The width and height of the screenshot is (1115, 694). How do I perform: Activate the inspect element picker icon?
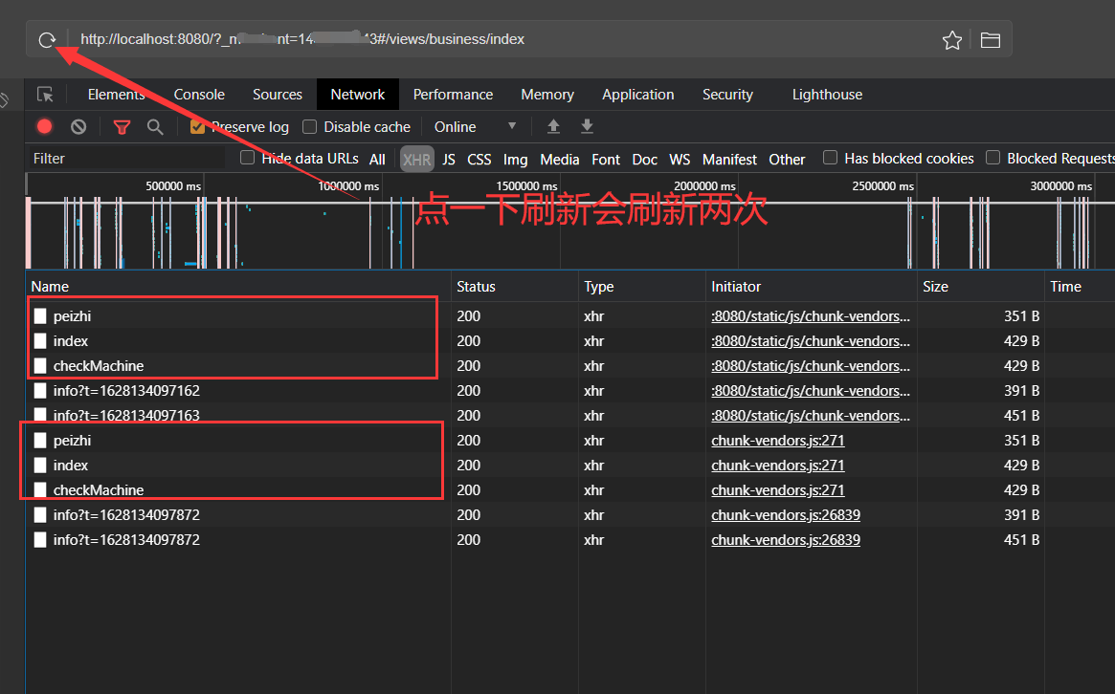pyautogui.click(x=45, y=95)
